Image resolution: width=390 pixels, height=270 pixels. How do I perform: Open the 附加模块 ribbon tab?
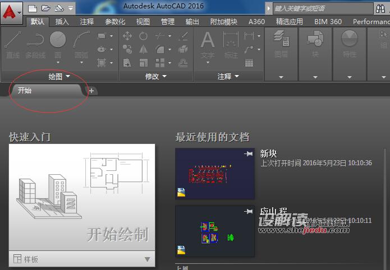(x=223, y=22)
